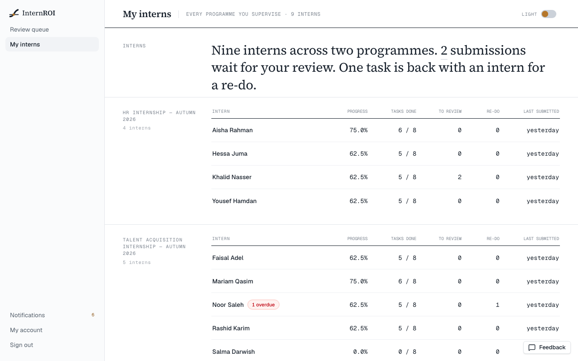The width and height of the screenshot is (578, 361).
Task: Select Faisal Adel from Talent Acquisition list
Action: click(386, 258)
